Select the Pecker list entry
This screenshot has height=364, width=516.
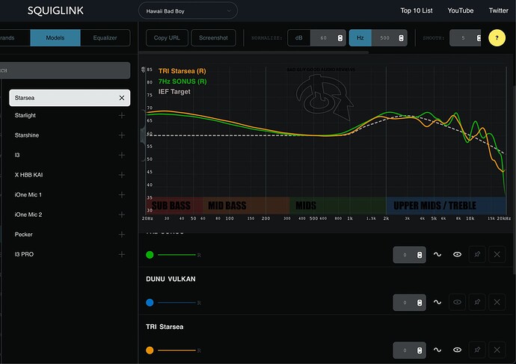click(x=23, y=235)
